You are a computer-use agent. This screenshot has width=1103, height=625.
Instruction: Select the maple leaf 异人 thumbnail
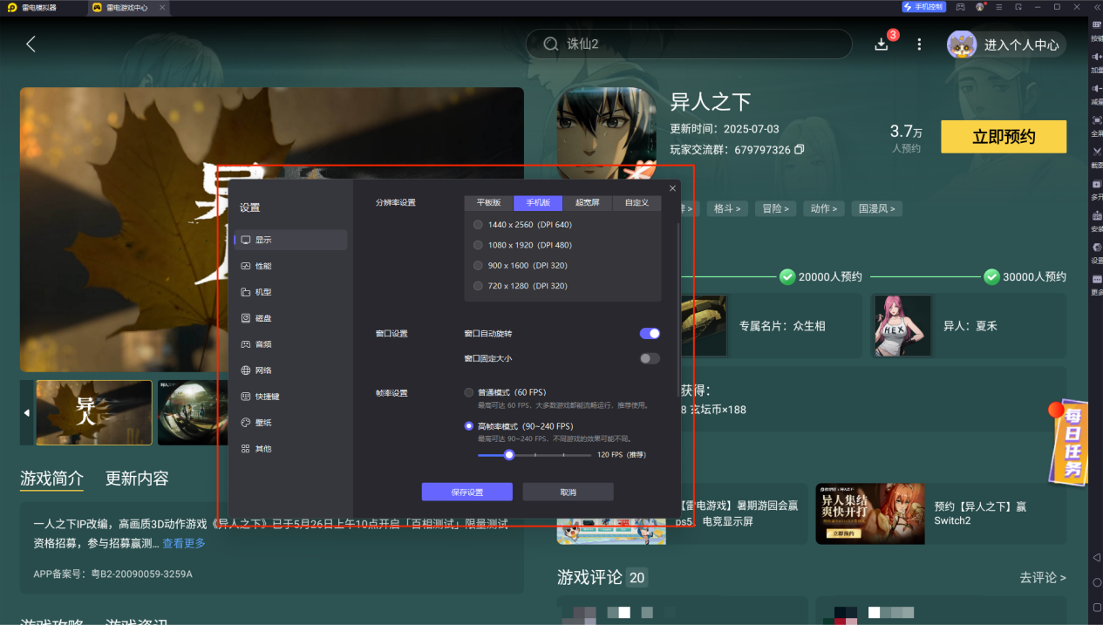coord(94,412)
